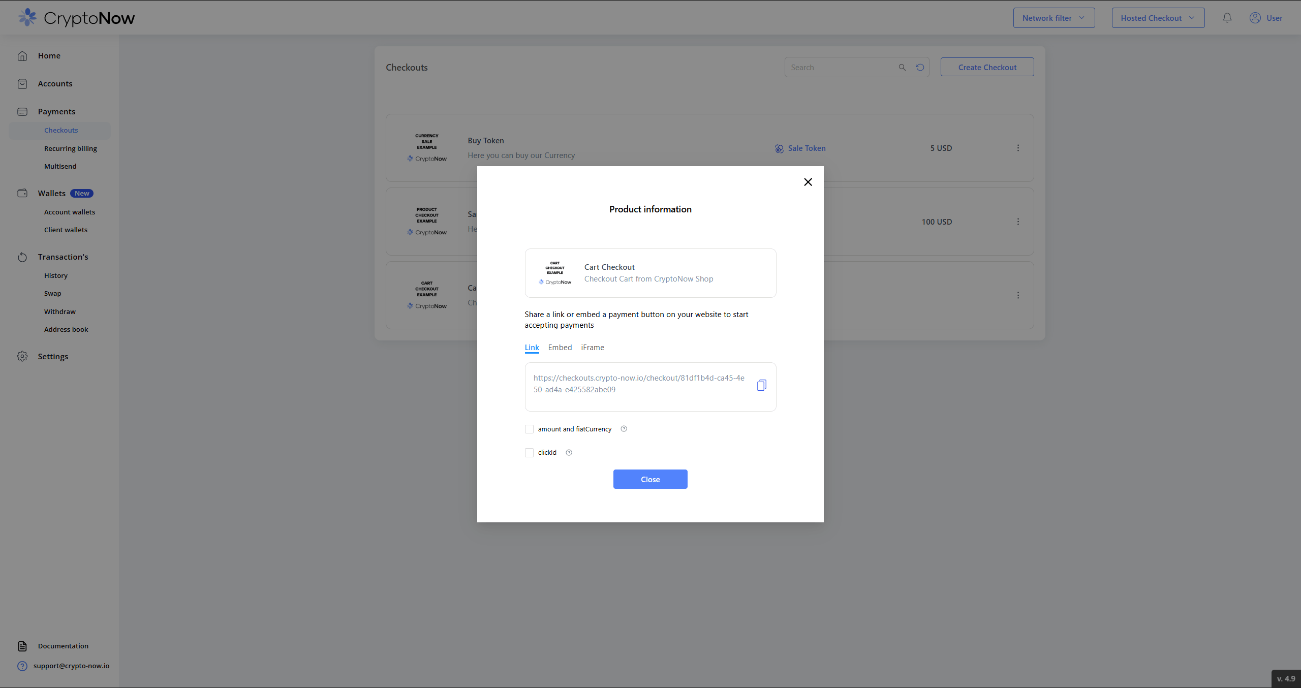Copy the checkout link to clipboard
Viewport: 1301px width, 688px height.
click(761, 385)
